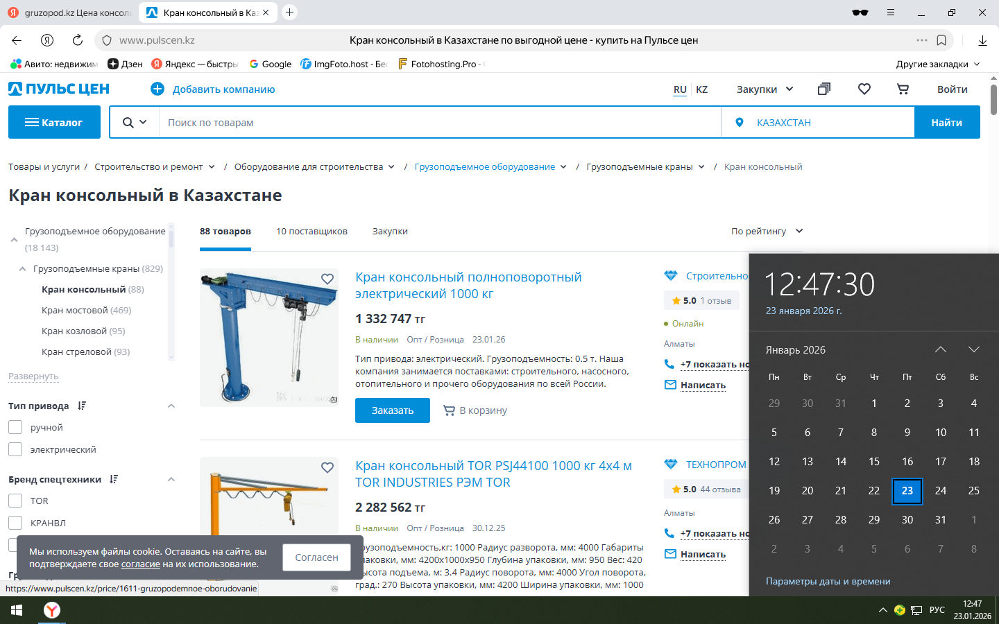Click the Найти search button
Viewport: 999px width, 624px height.
click(947, 122)
